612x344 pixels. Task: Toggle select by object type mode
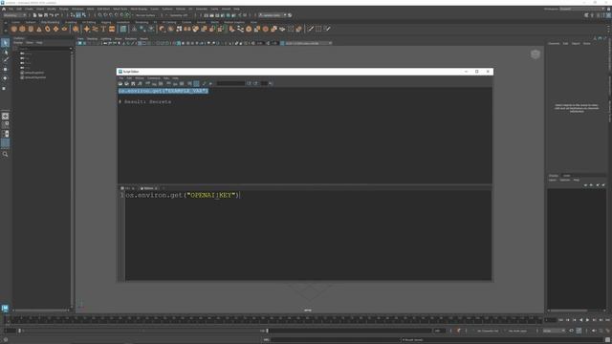pyautogui.click(x=78, y=15)
